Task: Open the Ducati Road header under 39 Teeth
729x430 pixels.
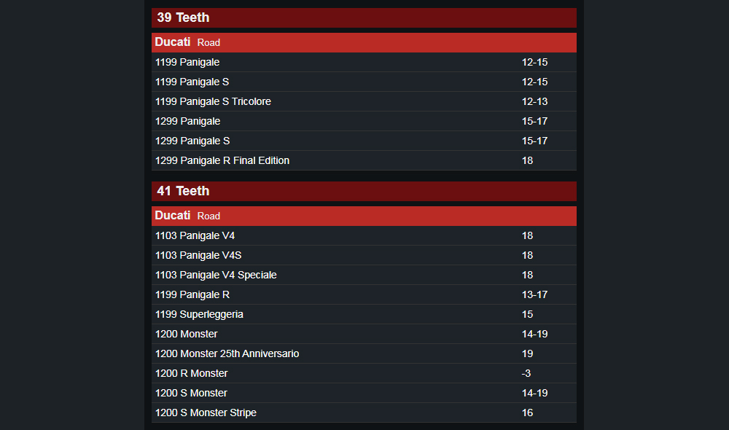Action: pos(364,42)
